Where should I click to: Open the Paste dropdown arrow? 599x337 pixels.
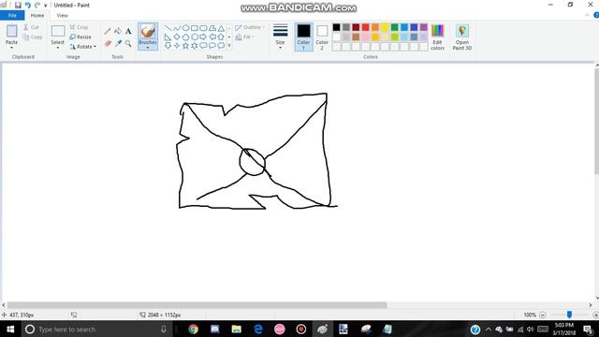tap(12, 48)
